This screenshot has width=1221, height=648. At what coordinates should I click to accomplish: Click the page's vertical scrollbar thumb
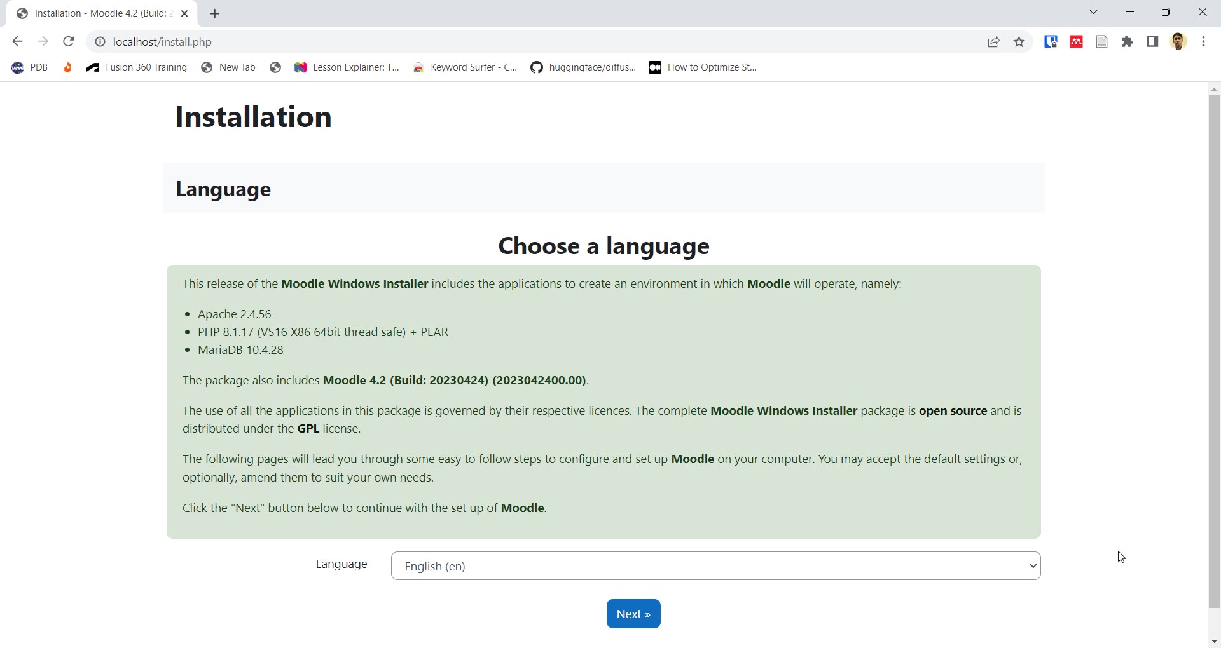click(x=1214, y=351)
